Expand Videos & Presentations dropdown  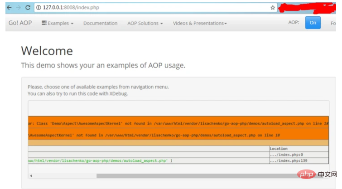coord(199,23)
